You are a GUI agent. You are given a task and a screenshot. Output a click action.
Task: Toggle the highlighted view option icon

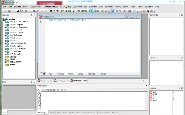click(x=113, y=11)
